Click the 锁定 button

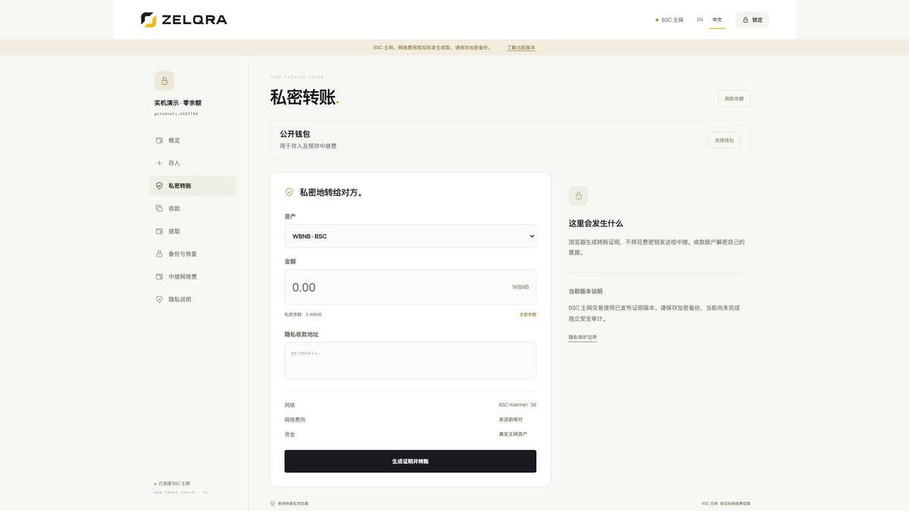coord(752,20)
